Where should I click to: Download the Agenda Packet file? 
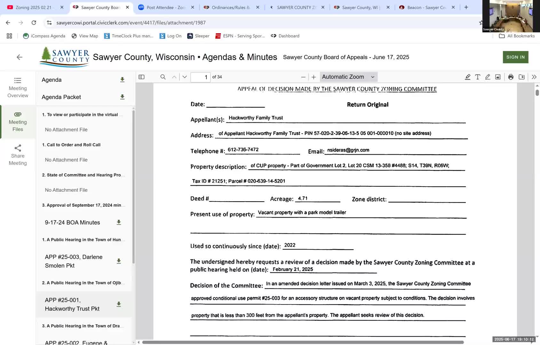122,97
